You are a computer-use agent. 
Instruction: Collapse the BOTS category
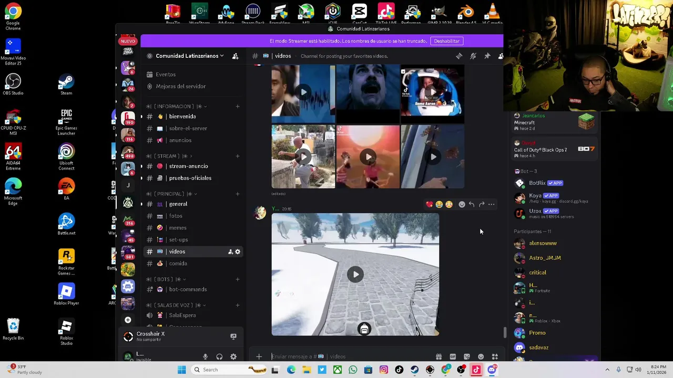tap(166, 279)
